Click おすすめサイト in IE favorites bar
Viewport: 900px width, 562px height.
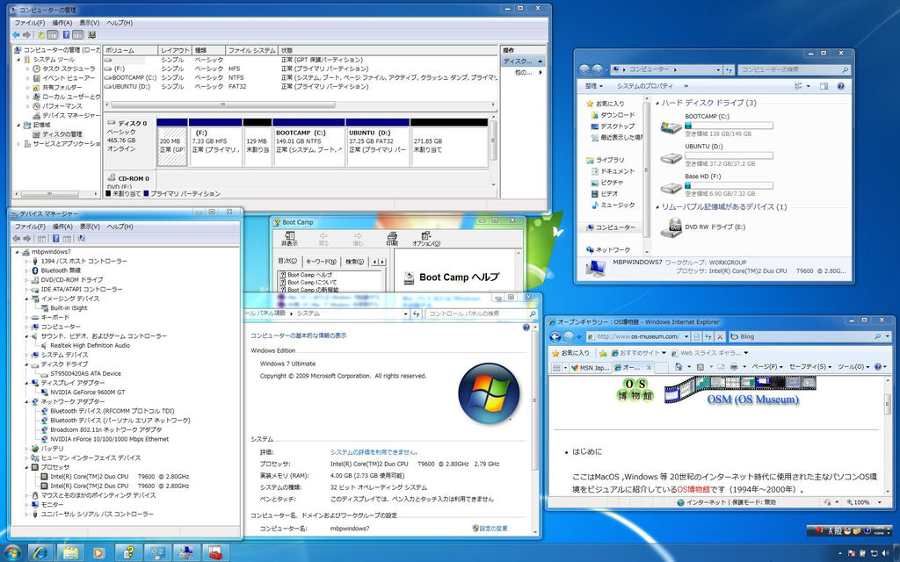tap(638, 353)
